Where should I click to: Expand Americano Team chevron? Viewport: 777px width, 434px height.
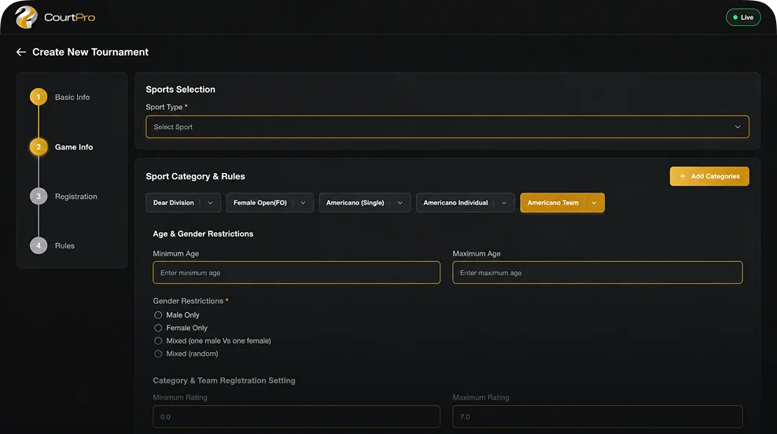594,203
